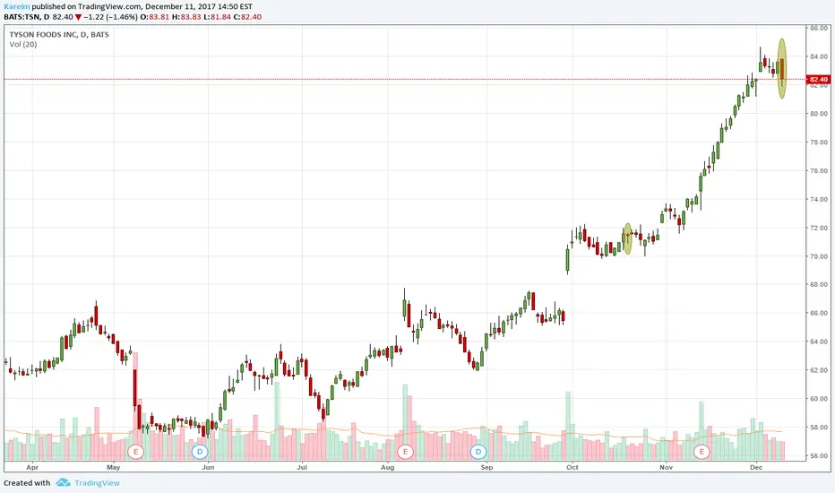The height and width of the screenshot is (493, 835).
Task: Open the Kareim author profile link
Action: pos(16,7)
